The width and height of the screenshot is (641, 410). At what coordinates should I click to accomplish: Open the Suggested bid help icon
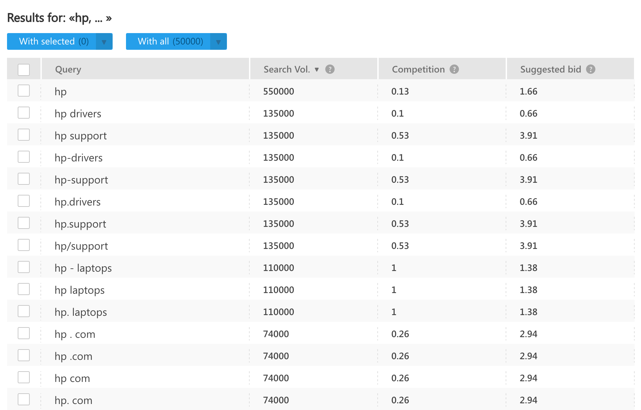point(591,69)
